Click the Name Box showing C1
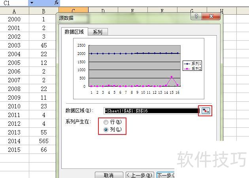Viewport: 249px width, 178px height. point(14,3)
